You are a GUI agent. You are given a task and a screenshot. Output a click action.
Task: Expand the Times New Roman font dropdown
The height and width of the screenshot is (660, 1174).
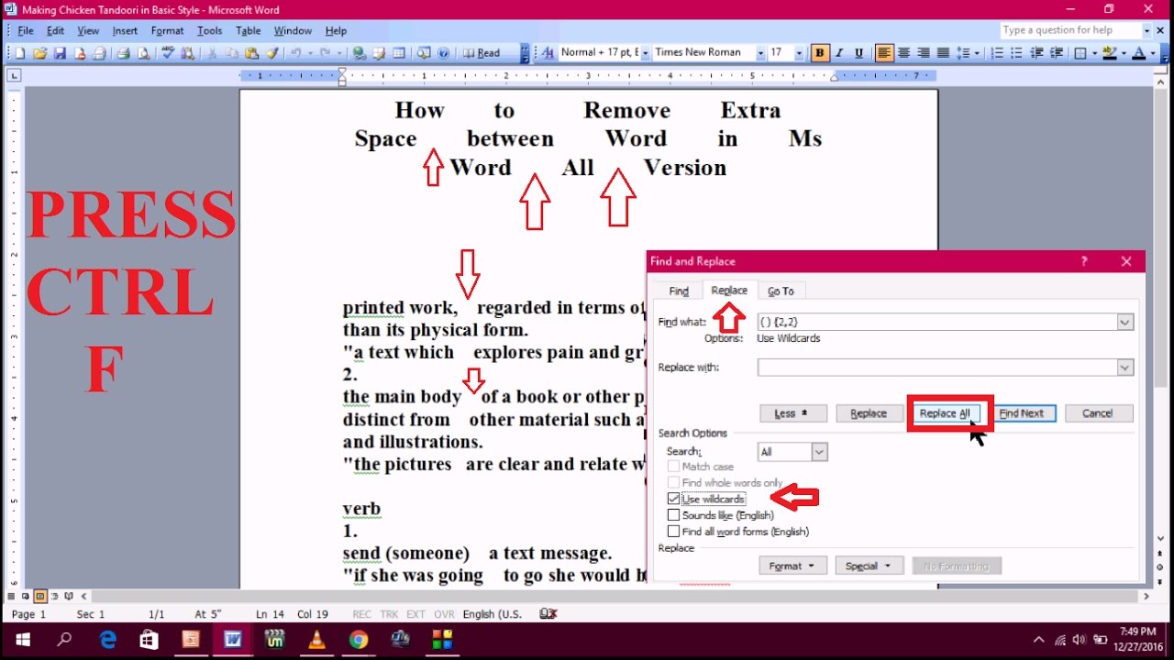pyautogui.click(x=760, y=53)
